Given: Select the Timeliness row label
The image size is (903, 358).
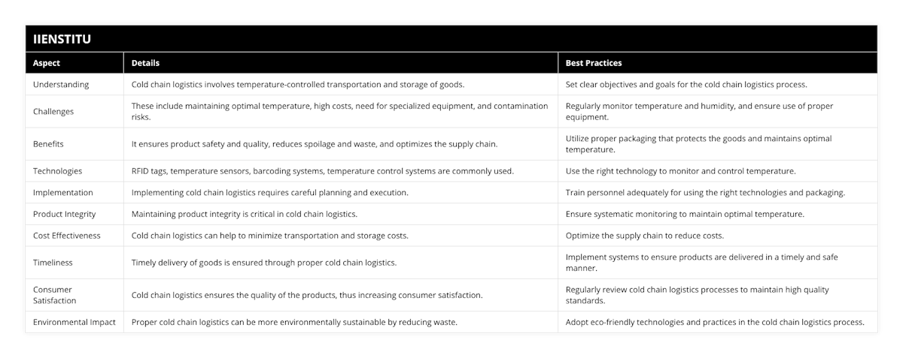Looking at the screenshot, I should (x=54, y=263).
